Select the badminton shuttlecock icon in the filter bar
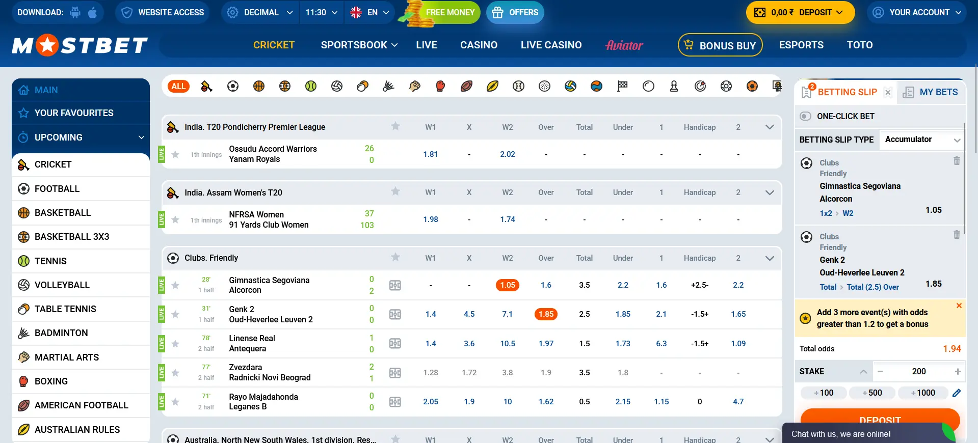Viewport: 978px width, 443px height. tap(388, 86)
